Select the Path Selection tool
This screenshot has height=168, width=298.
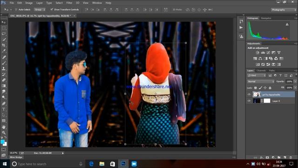coord(4,115)
